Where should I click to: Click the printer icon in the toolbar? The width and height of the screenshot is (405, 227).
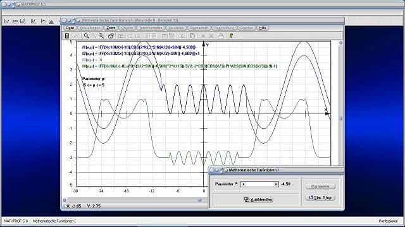click(221, 36)
